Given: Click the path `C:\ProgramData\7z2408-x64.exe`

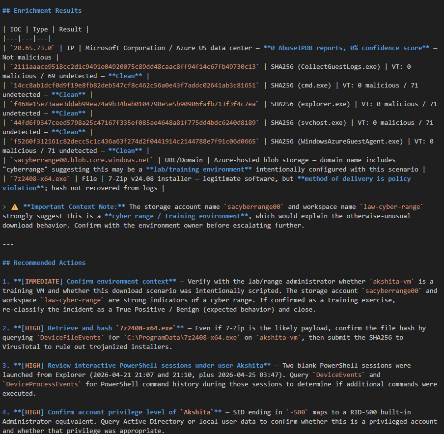Looking at the screenshot, I should pos(182,338).
